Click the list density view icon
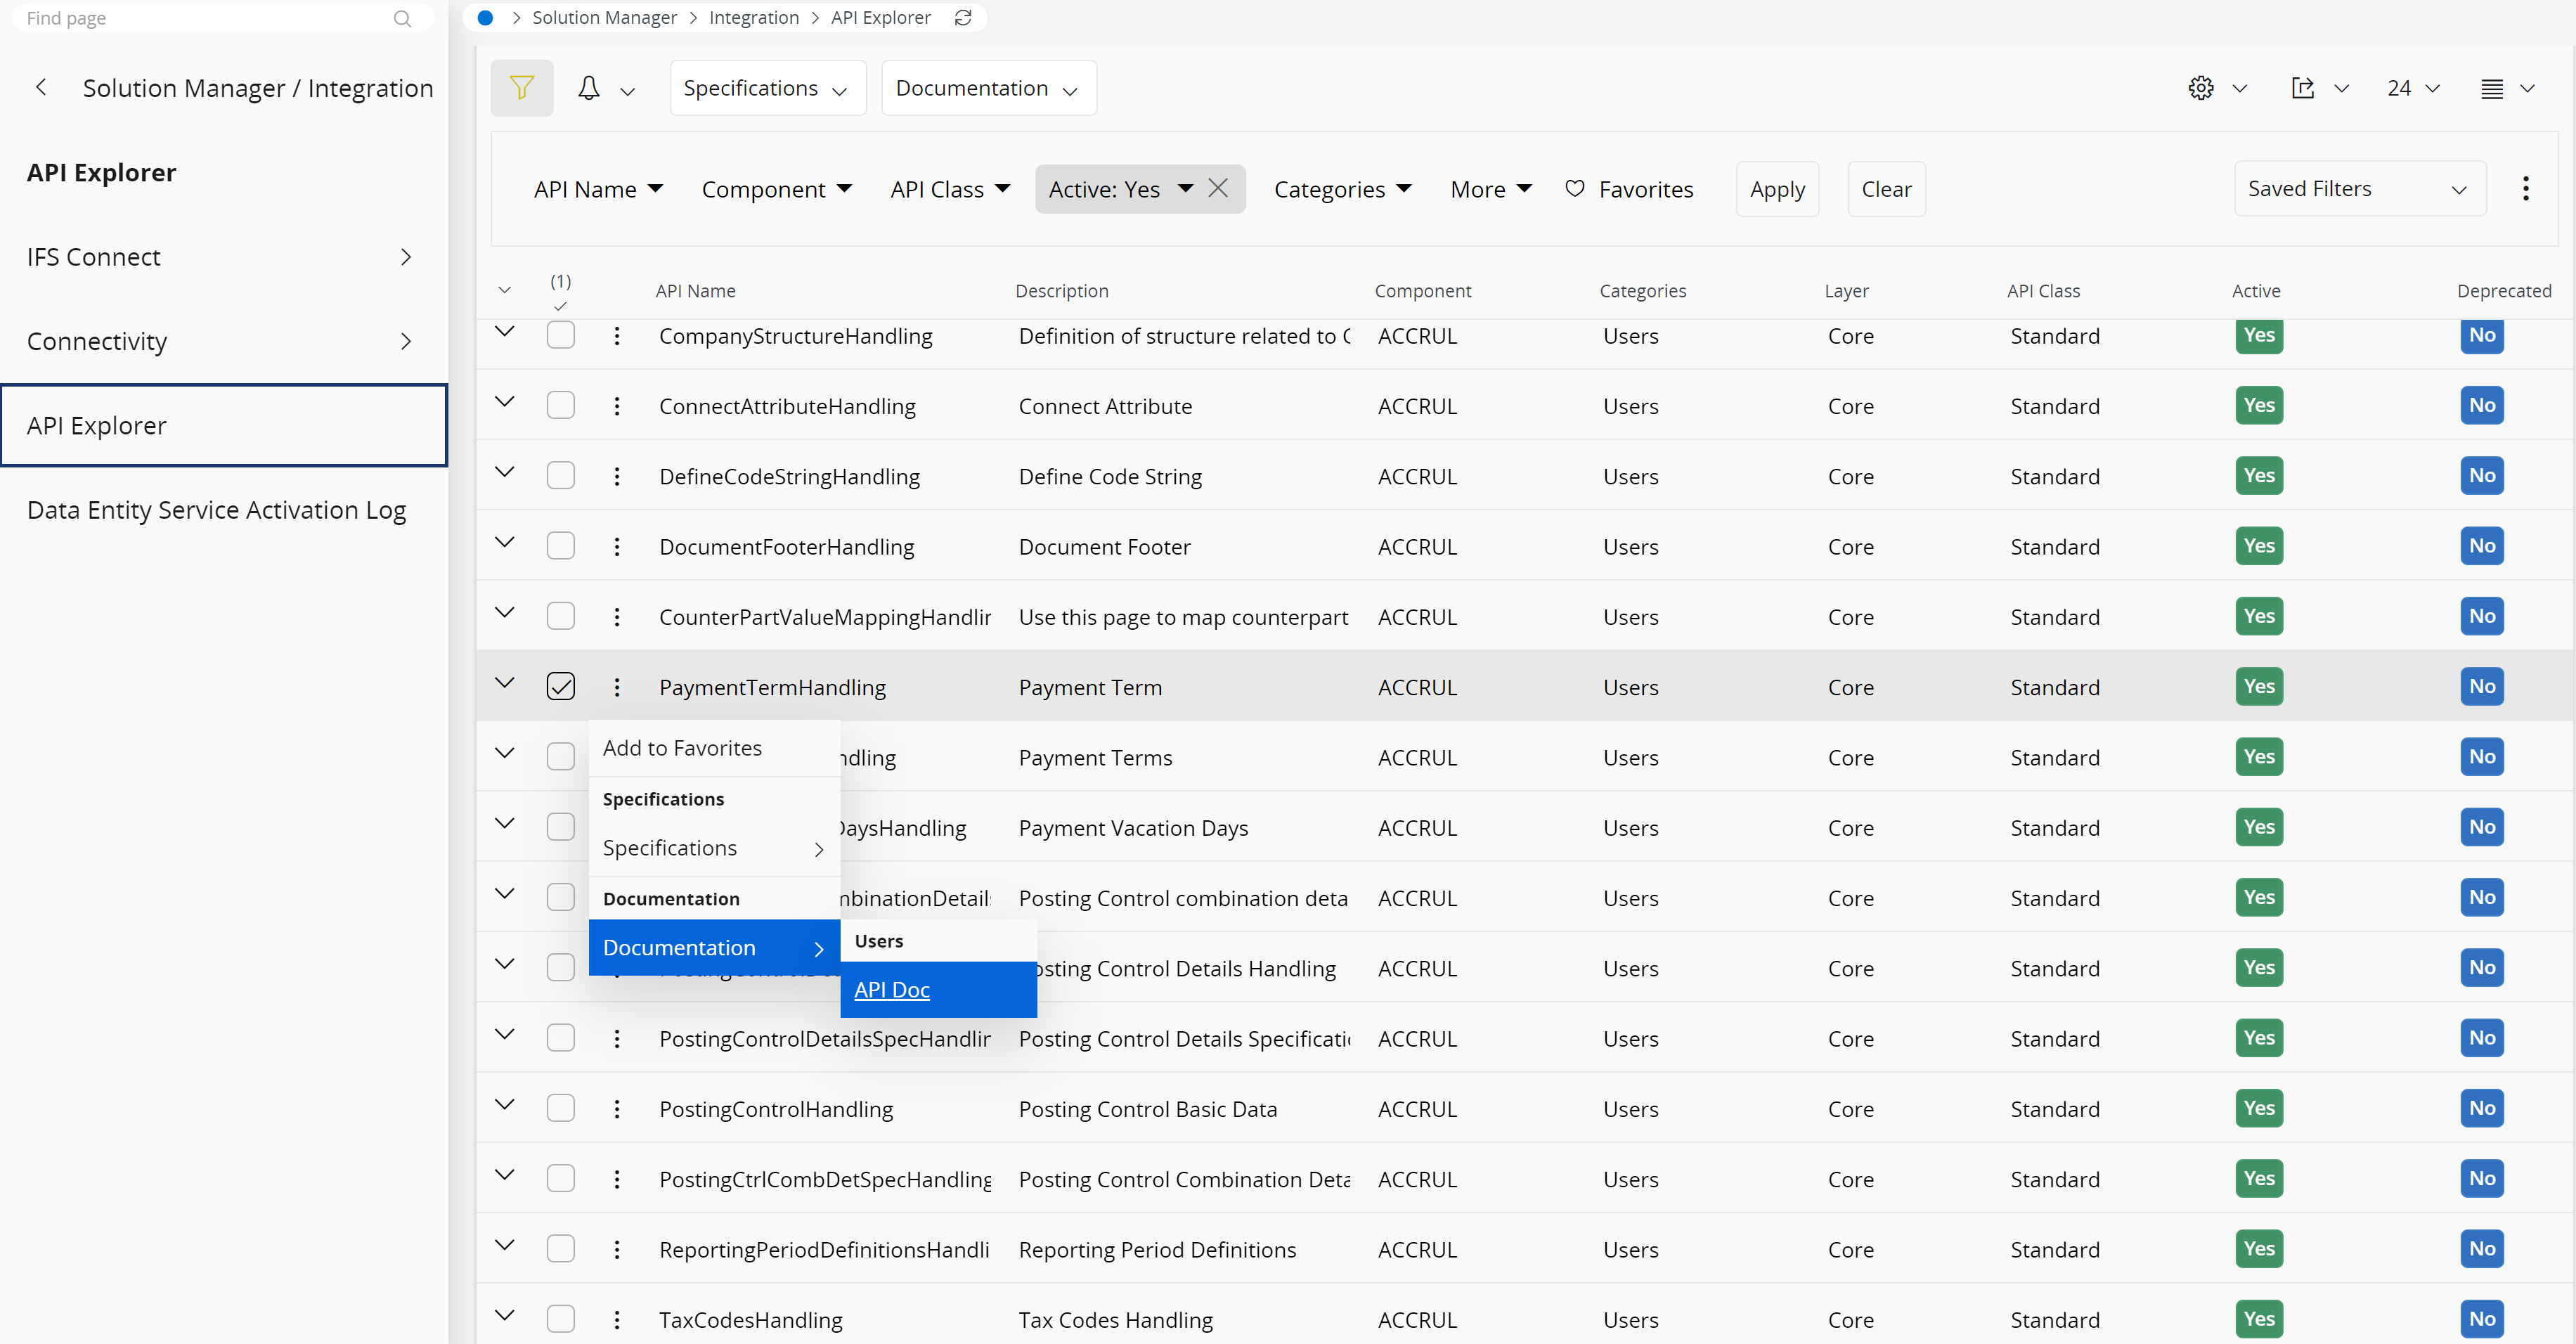2576x1344 pixels. click(2491, 88)
